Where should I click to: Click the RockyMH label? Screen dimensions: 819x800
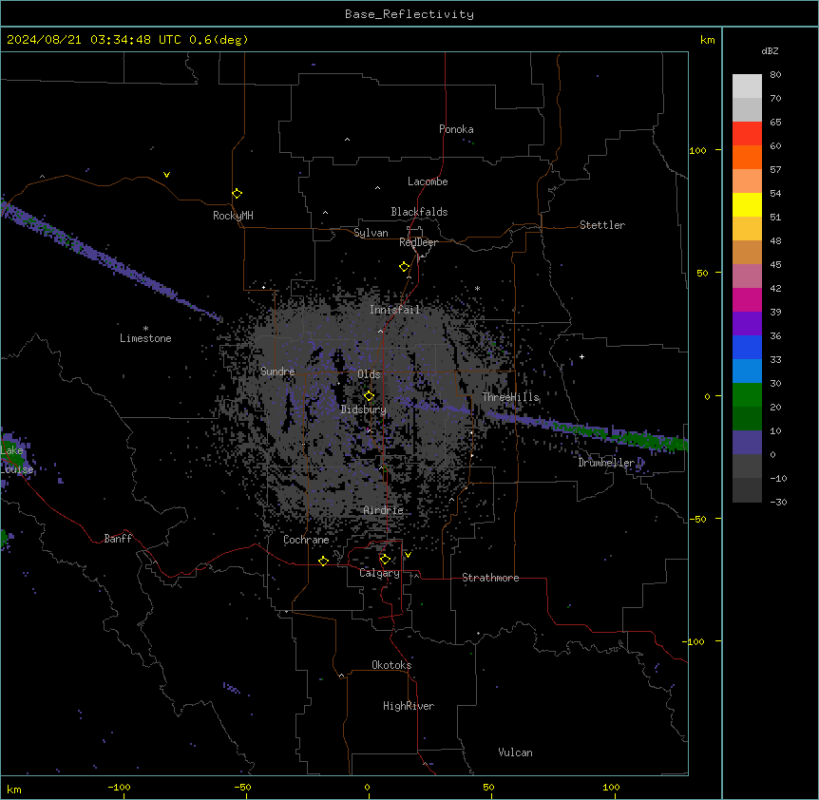point(233,216)
